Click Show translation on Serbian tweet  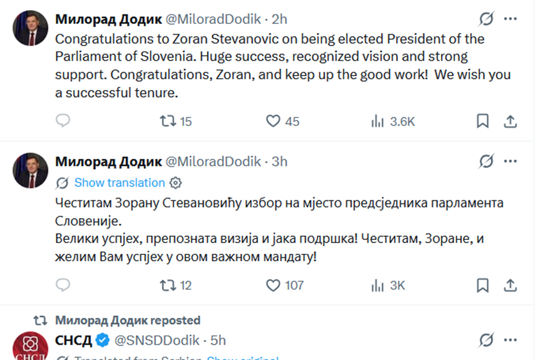click(119, 182)
